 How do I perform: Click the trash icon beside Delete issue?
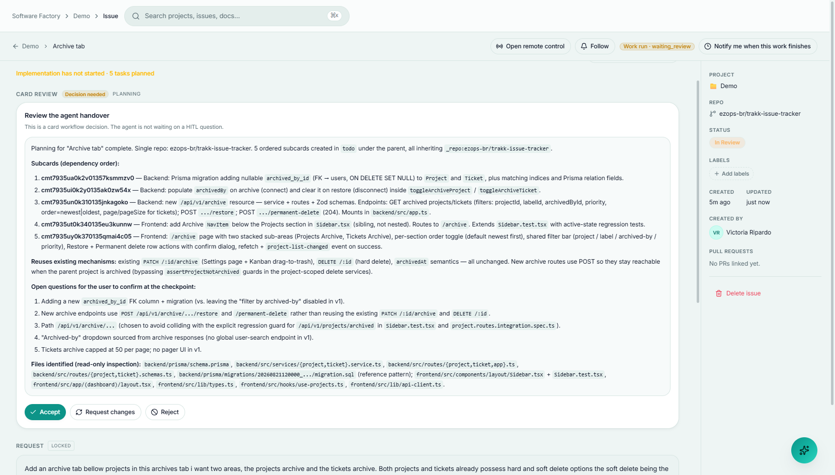(x=719, y=293)
